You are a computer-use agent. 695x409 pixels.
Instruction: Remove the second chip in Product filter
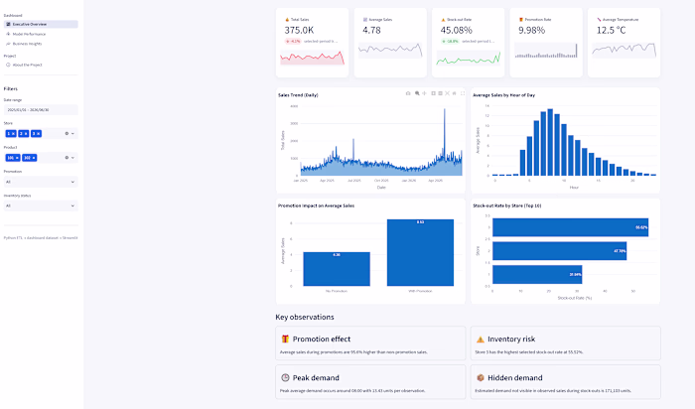click(34, 158)
